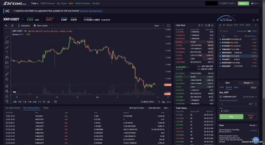Open the Deposit dropdown
Viewport: 265px width, 145px height.
point(243,3)
